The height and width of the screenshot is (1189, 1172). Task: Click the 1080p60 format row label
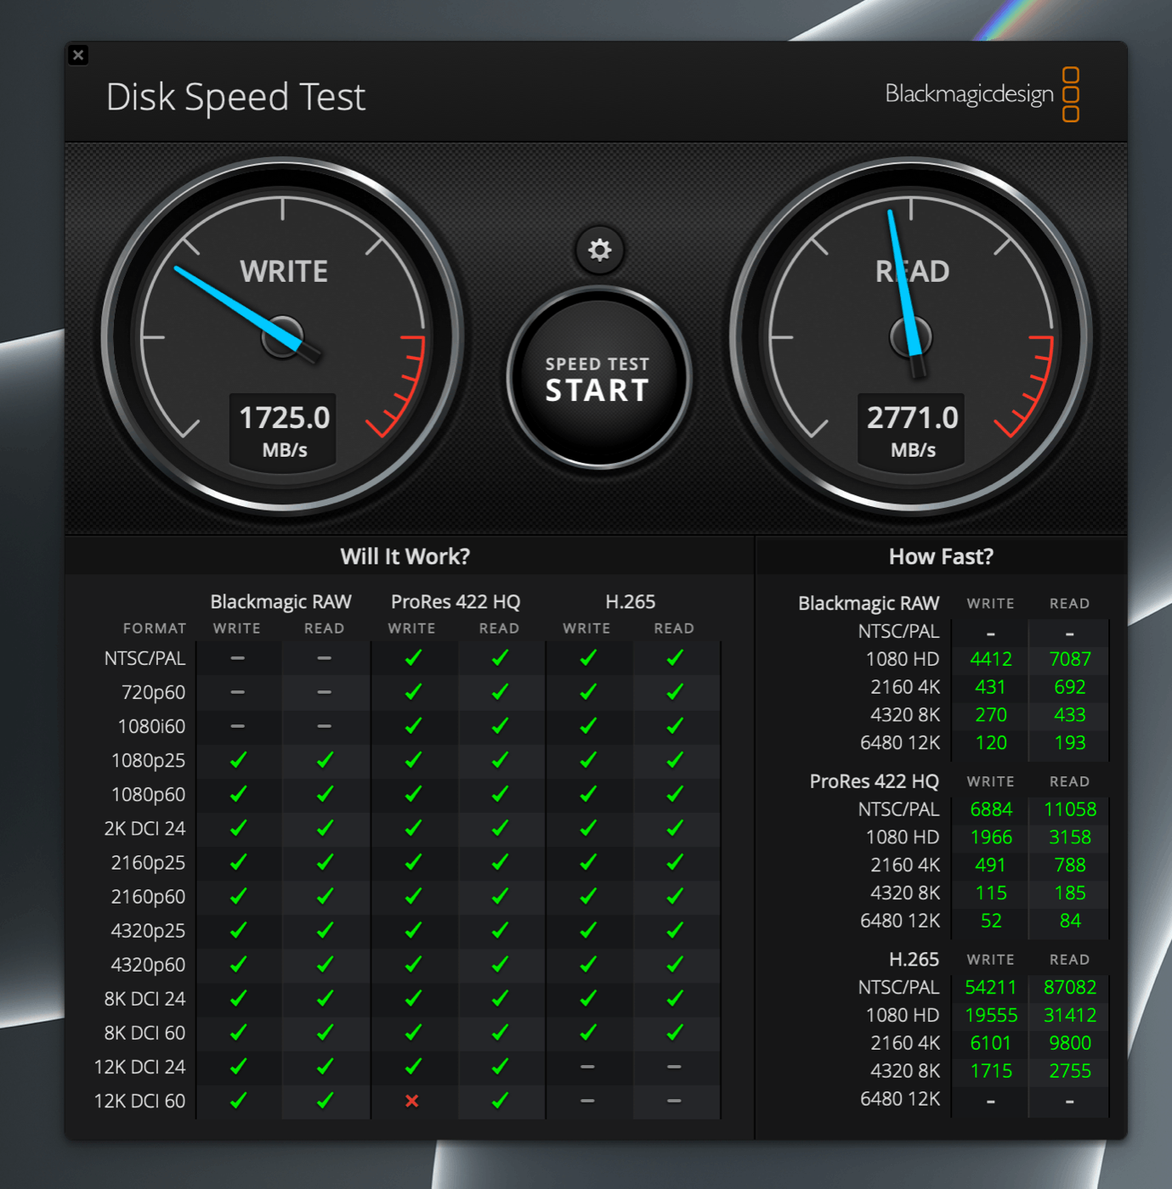pyautogui.click(x=148, y=794)
